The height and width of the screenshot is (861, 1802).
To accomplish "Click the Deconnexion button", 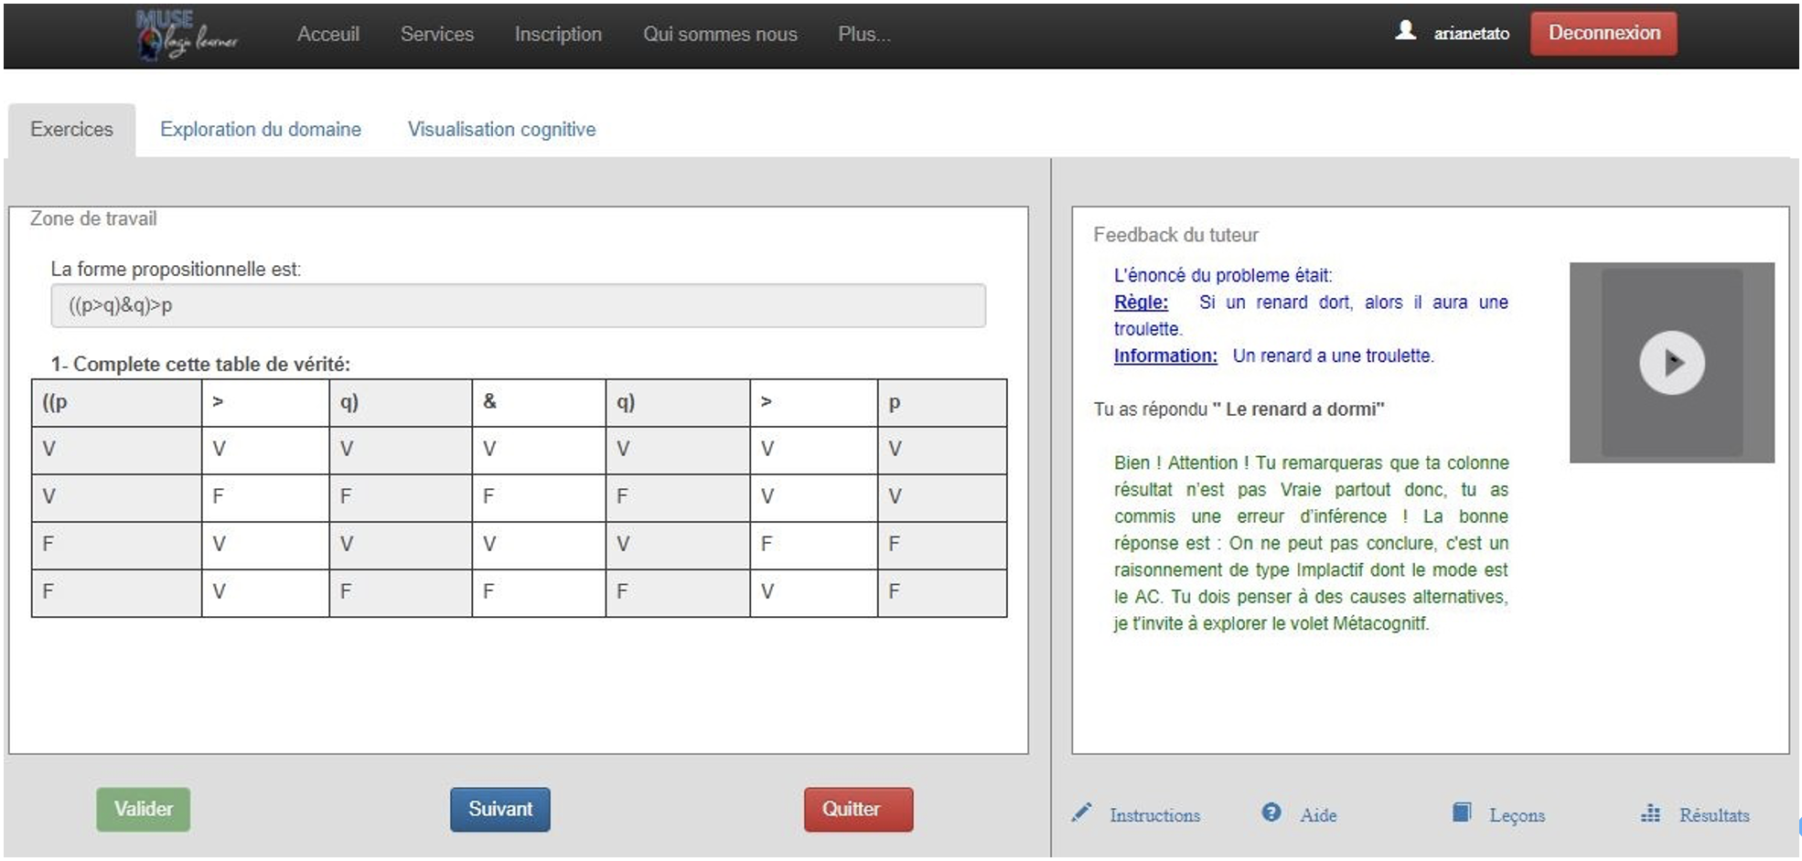I will point(1604,33).
